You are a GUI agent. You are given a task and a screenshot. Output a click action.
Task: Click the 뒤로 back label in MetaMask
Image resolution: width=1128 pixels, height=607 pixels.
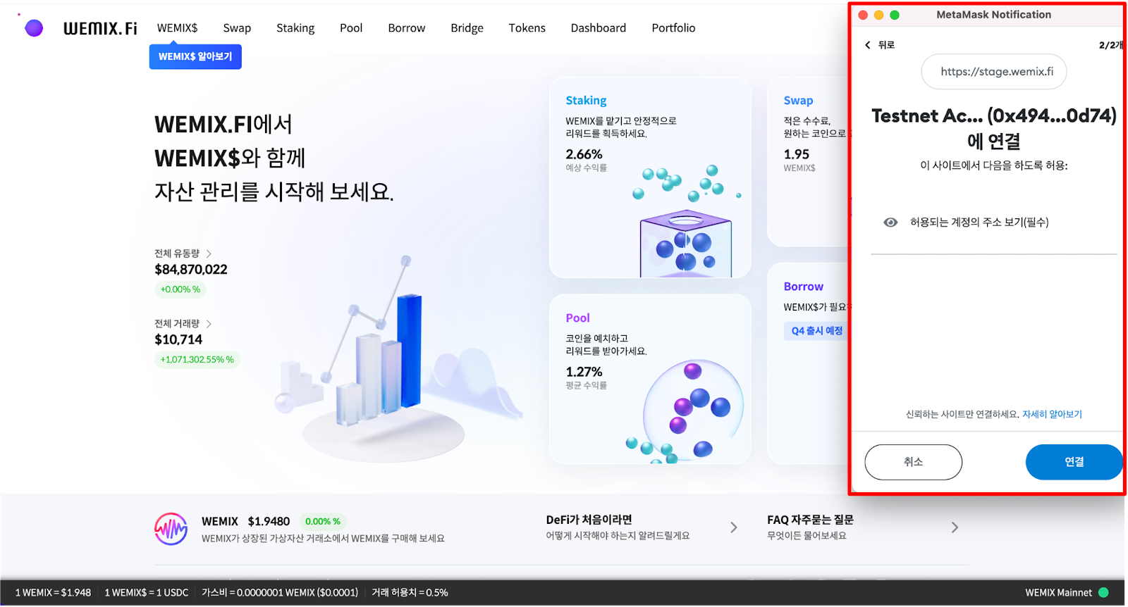pyautogui.click(x=886, y=45)
